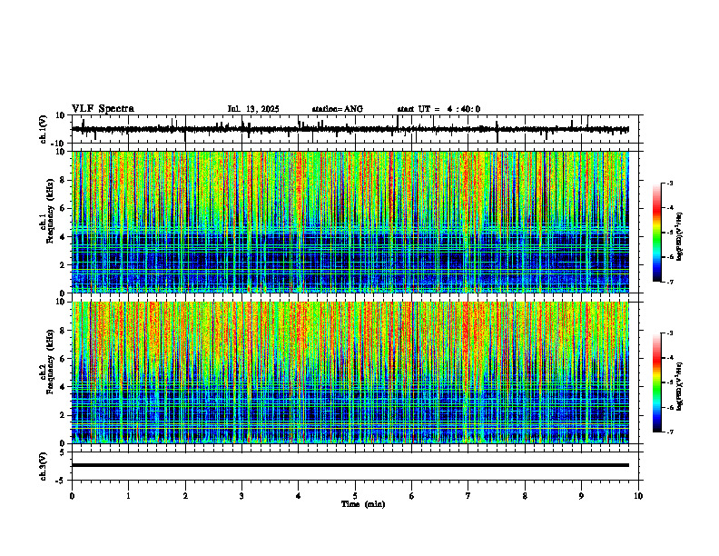Click the "5" tick label on Time axis
Viewport: 719px width, 556px height.
point(355,496)
